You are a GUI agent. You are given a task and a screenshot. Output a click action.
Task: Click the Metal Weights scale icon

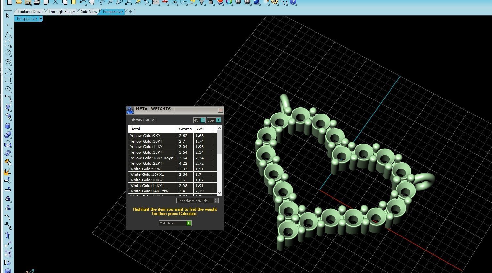(130, 110)
